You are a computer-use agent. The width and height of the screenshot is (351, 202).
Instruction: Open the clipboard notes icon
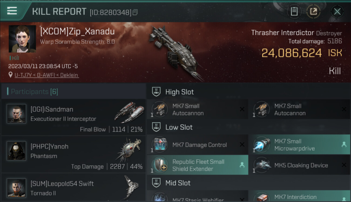point(294,12)
